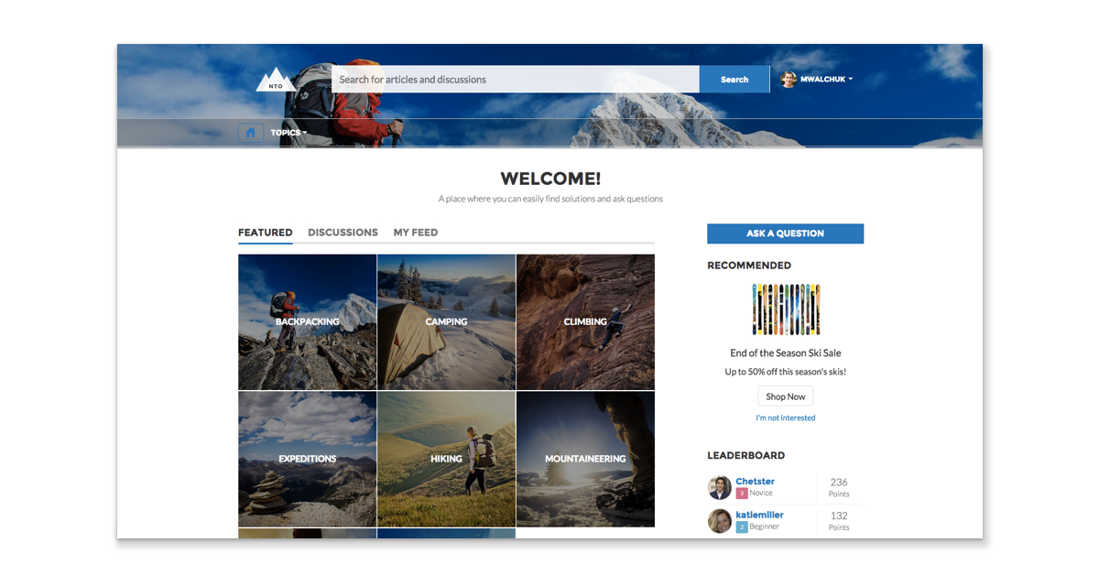
Task: Open MWALCHUK user profile avatar
Action: pos(788,79)
